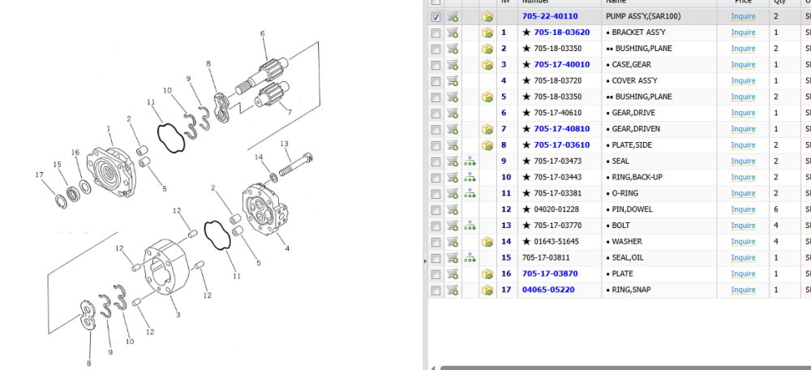Tick the checkbox in header row
811x370 pixels.
[436, 2]
